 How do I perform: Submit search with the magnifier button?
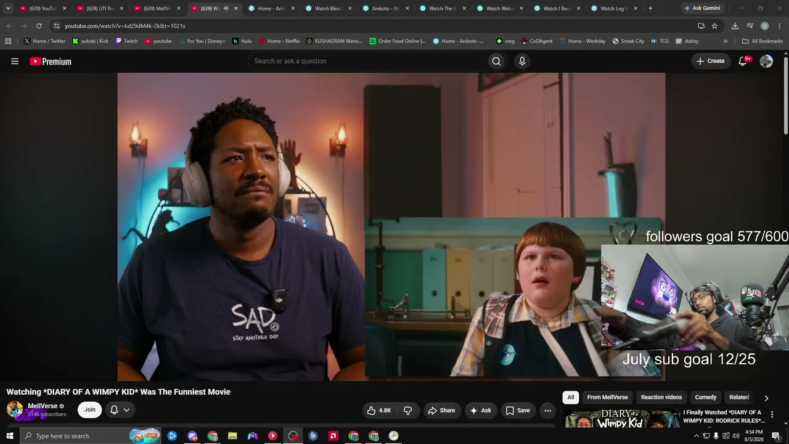(x=496, y=61)
